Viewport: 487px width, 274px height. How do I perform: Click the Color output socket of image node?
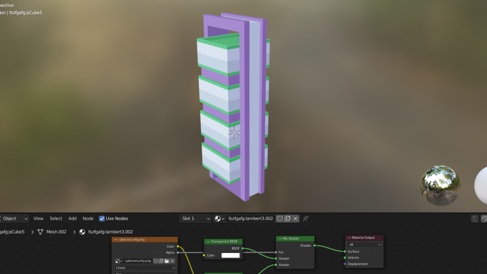coord(178,246)
